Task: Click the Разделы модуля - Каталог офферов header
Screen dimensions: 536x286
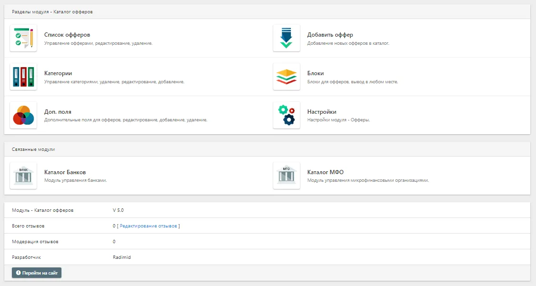Action: (x=52, y=11)
